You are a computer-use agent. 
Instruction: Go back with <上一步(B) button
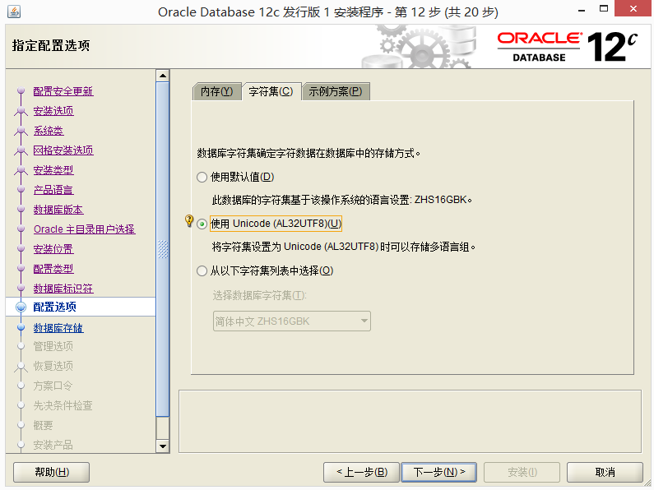tap(361, 472)
